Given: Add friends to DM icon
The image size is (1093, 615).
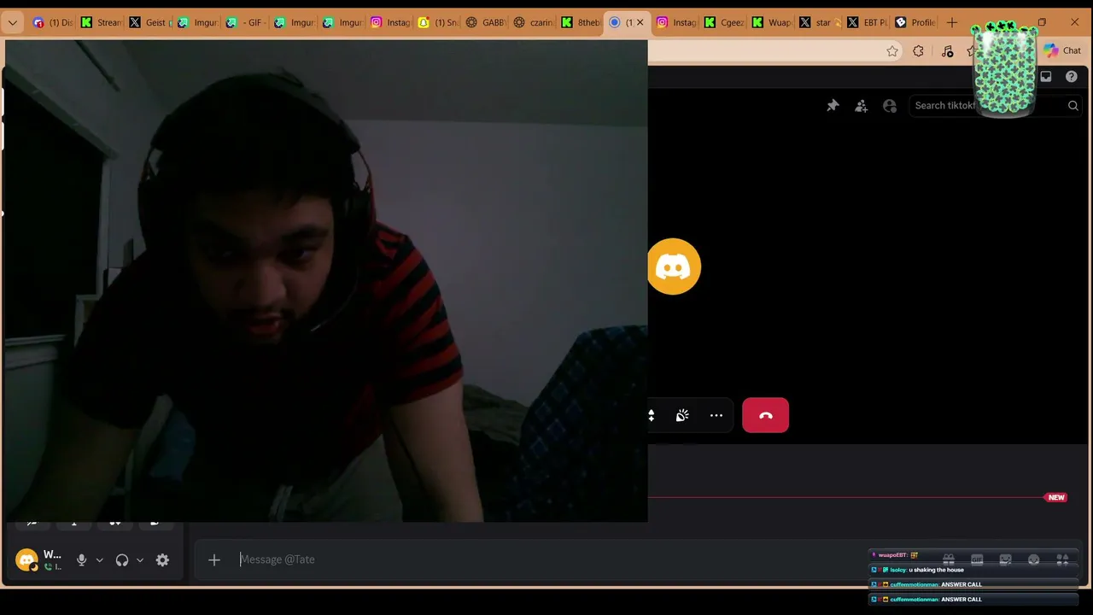Looking at the screenshot, I should point(861,106).
